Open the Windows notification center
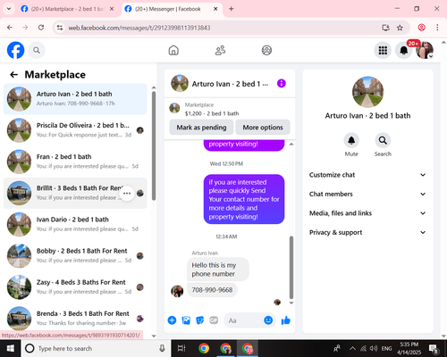The width and height of the screenshot is (447, 357). [x=434, y=348]
